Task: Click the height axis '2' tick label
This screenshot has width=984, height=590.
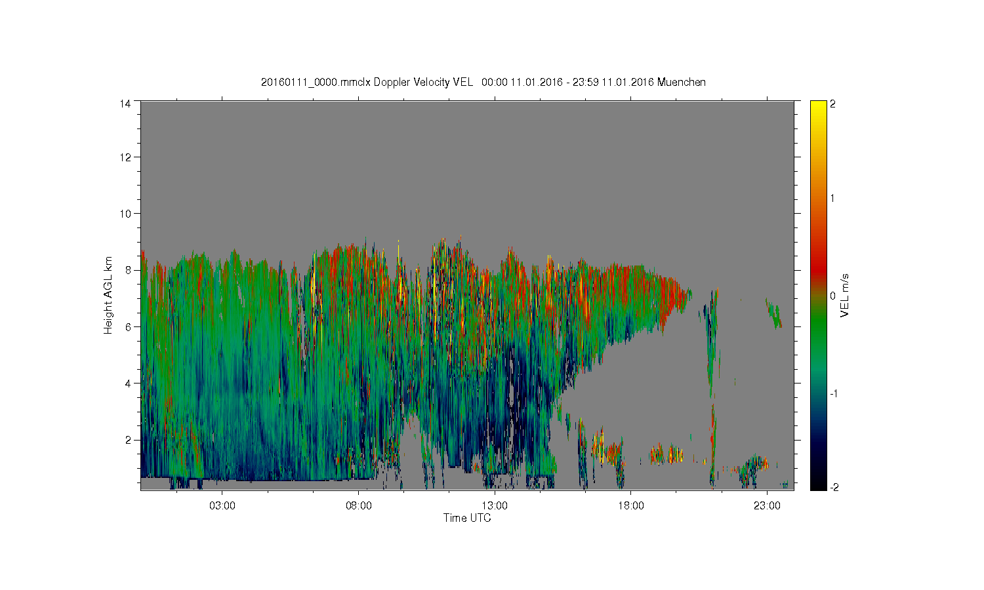Action: [x=127, y=439]
